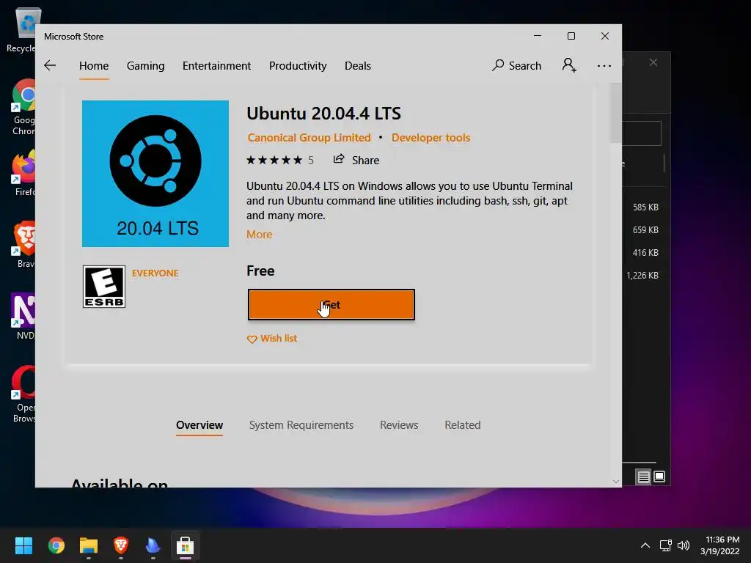Switch to large icons view in background window
751x563 pixels.
click(659, 476)
